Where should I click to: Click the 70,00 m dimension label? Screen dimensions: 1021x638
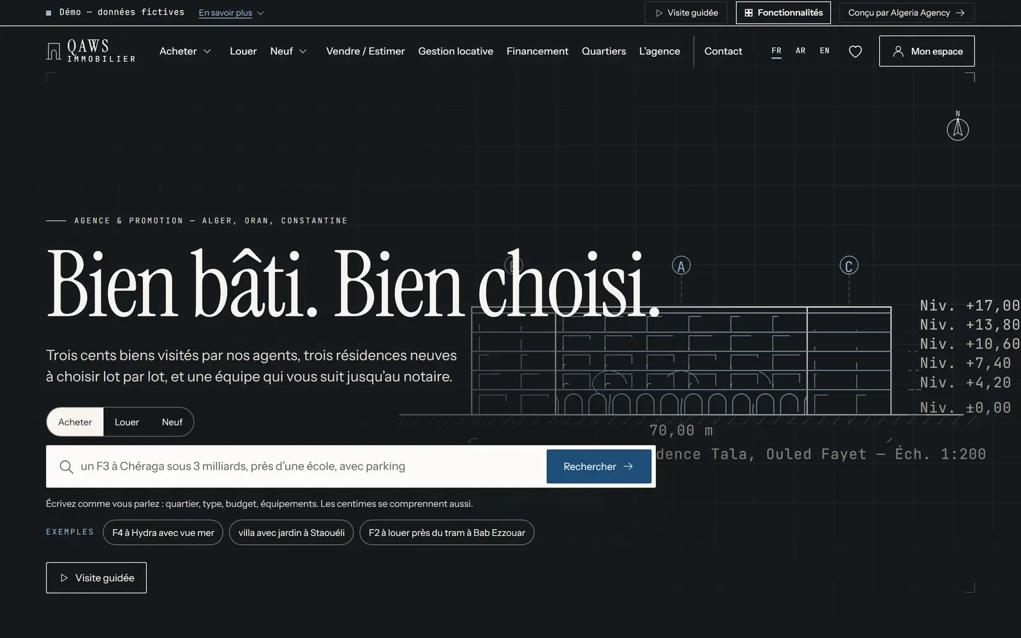(x=681, y=431)
